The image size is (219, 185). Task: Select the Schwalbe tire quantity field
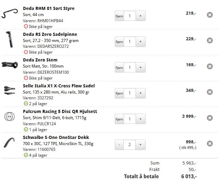(130, 145)
